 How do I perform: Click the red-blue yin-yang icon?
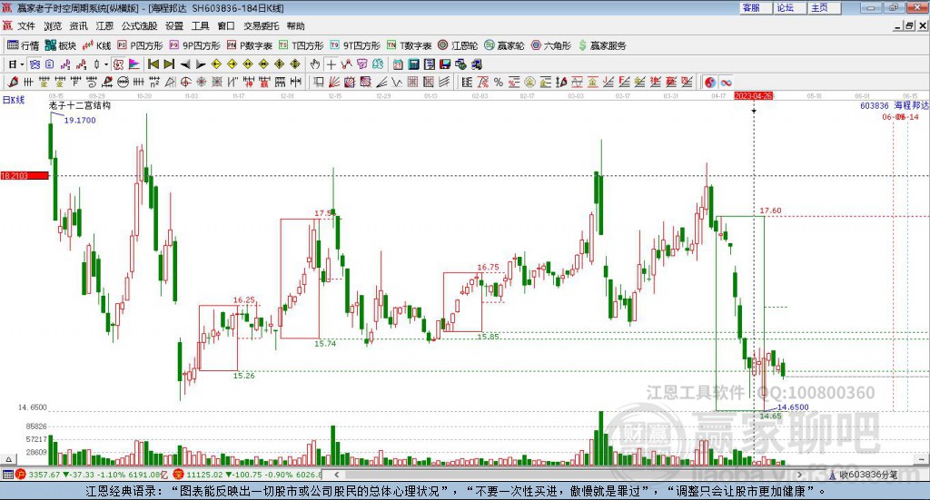click(x=710, y=83)
